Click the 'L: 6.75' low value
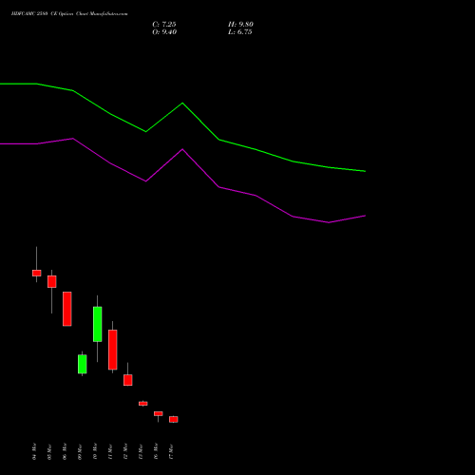 point(240,32)
